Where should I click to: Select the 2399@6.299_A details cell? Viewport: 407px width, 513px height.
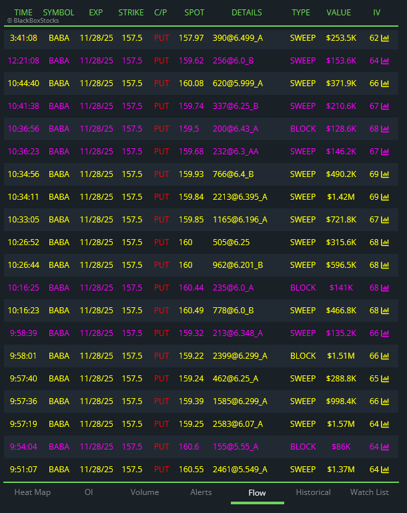(x=240, y=356)
